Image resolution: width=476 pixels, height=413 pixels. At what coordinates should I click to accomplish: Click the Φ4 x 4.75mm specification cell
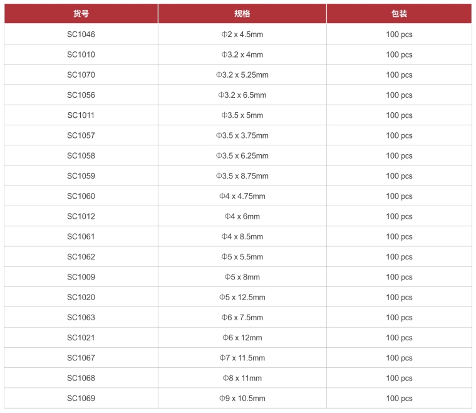242,196
